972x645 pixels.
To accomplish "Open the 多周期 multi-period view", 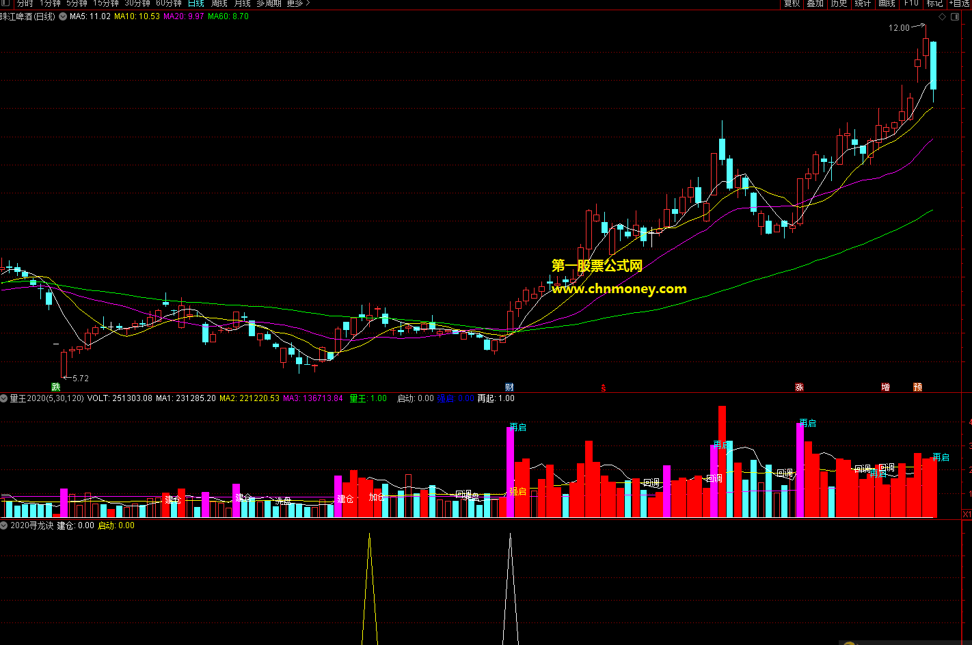I will pyautogui.click(x=269, y=3).
